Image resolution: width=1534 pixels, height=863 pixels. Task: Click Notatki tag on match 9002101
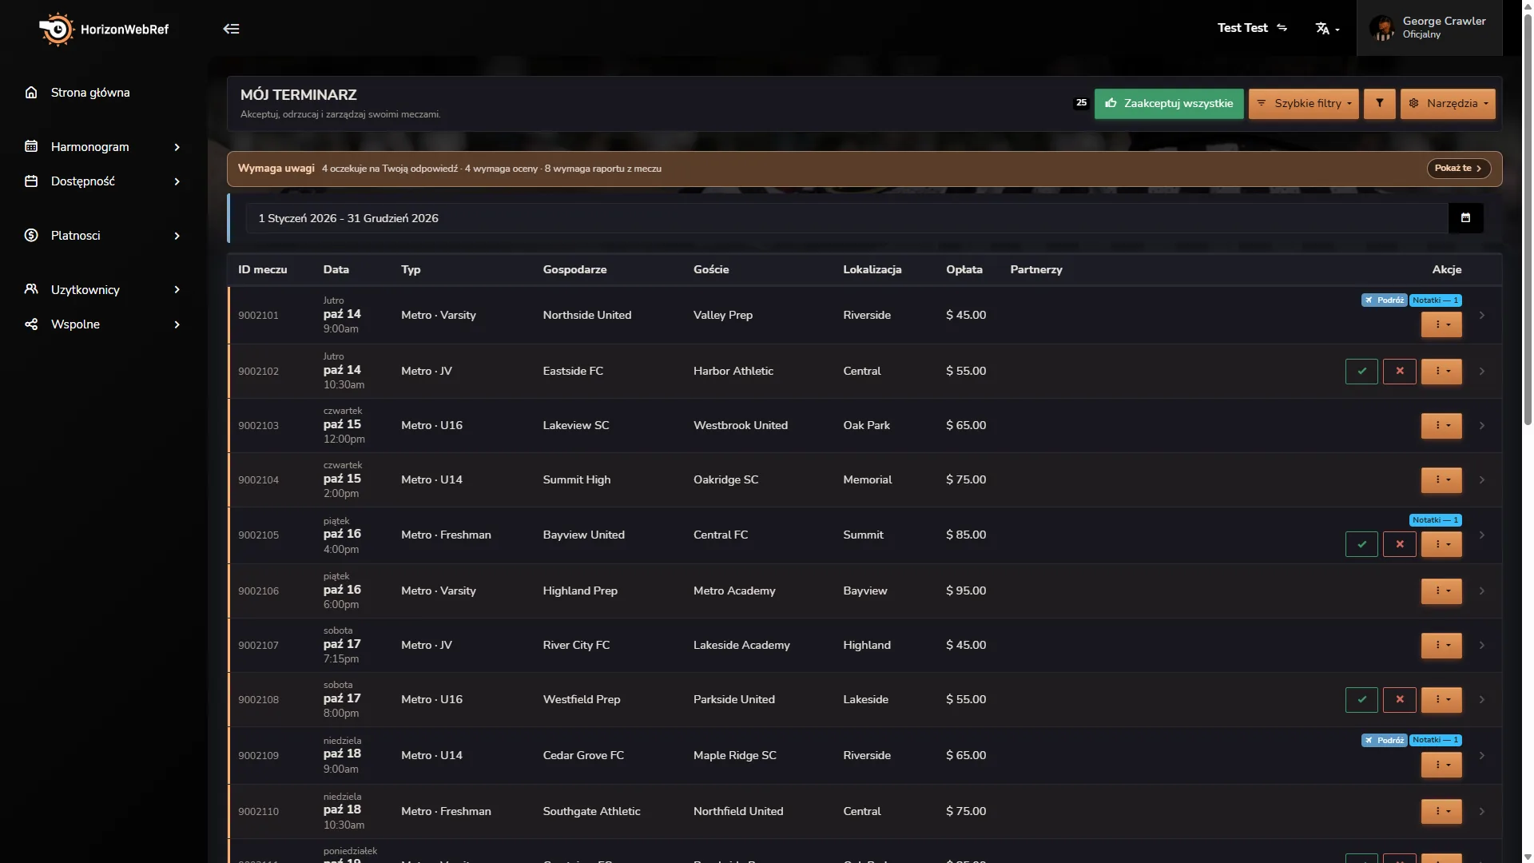[x=1435, y=300]
